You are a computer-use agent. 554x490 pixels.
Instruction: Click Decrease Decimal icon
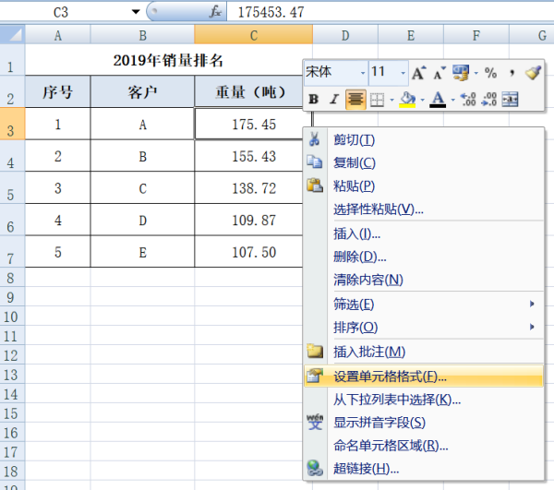coord(489,100)
